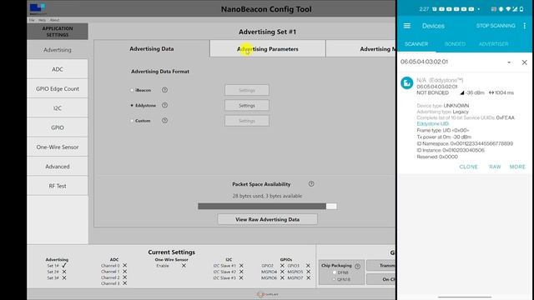Click the X status beside ADC Channel 0
The width and height of the screenshot is (534, 300).
[124, 265]
